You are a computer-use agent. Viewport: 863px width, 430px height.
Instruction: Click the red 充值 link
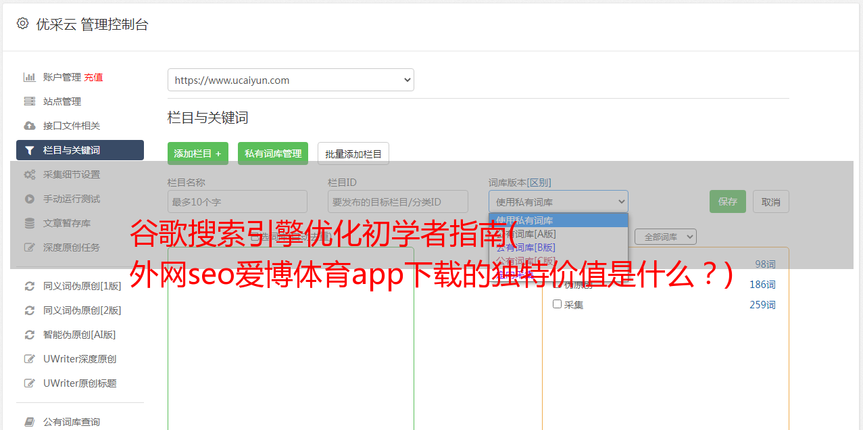pos(94,77)
